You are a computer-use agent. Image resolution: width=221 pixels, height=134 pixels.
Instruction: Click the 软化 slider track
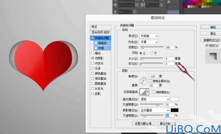(x=152, y=63)
